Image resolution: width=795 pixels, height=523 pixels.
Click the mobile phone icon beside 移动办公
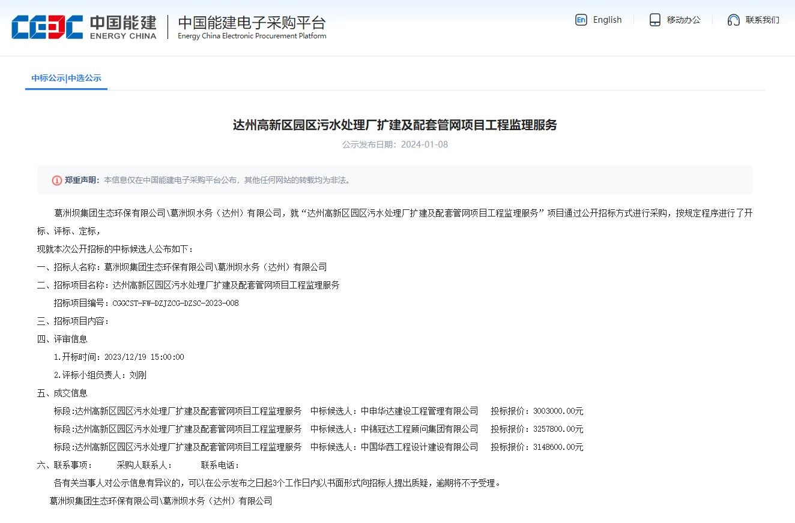[x=654, y=20]
